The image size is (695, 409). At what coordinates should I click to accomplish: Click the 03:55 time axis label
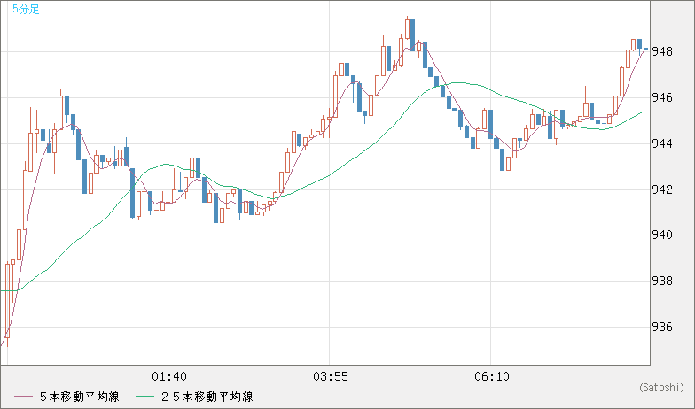point(330,377)
